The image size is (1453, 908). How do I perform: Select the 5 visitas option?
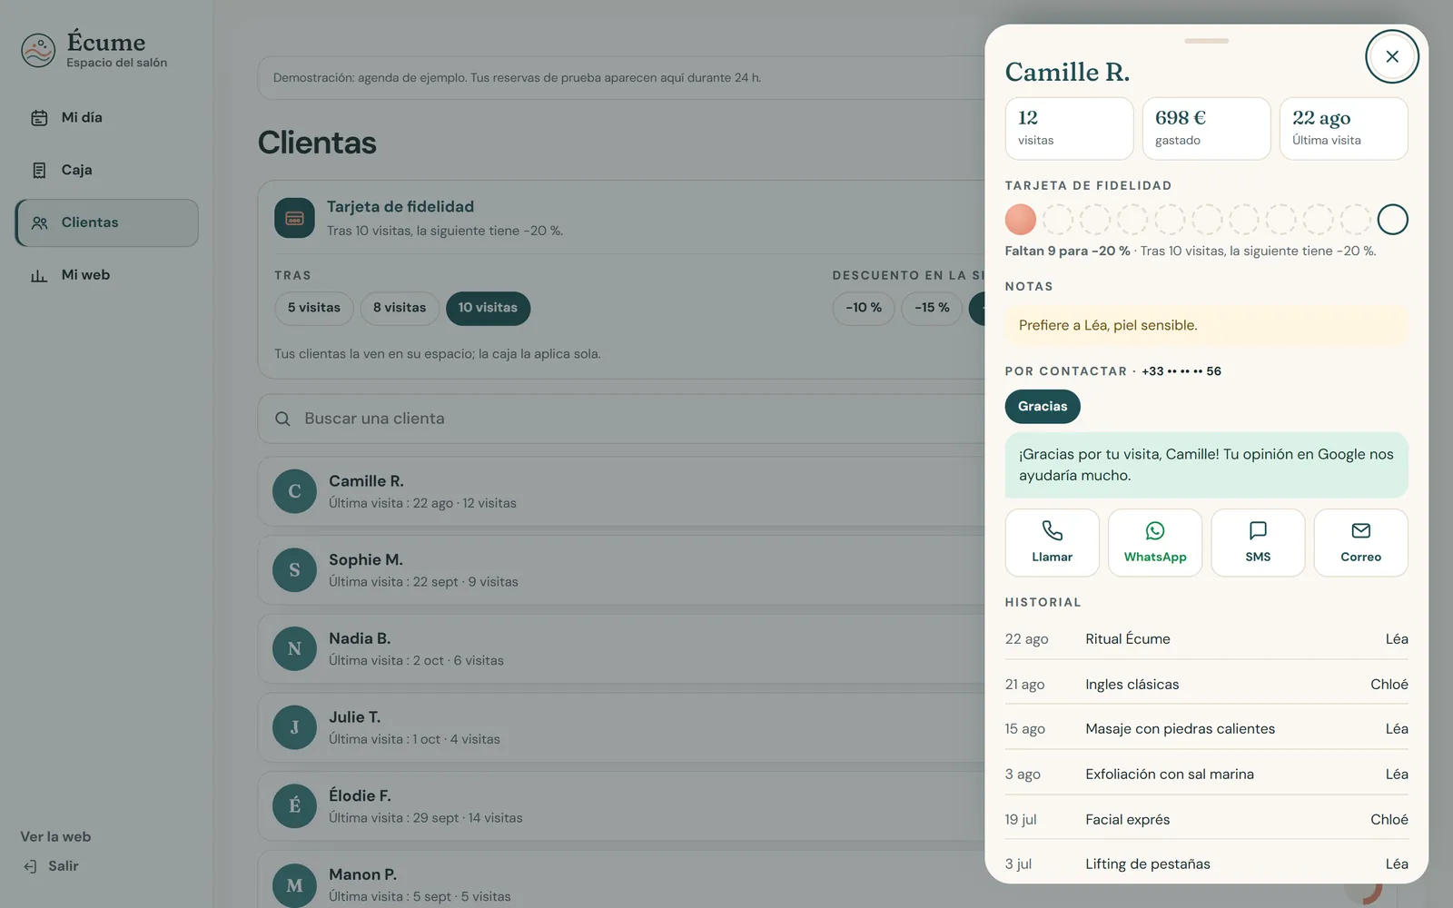(x=314, y=308)
